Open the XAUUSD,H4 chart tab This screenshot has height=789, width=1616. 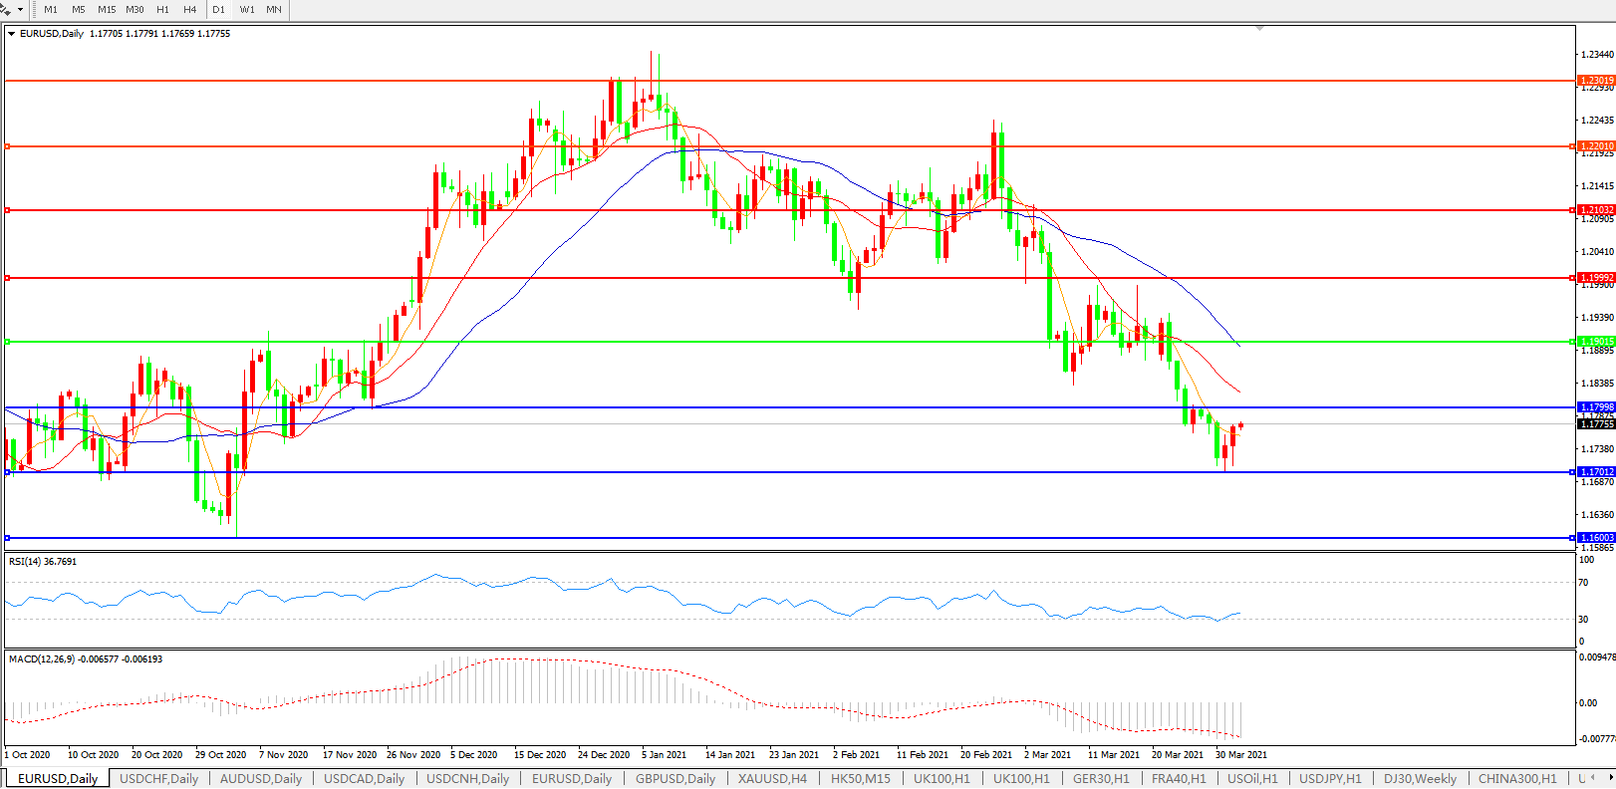tap(772, 779)
